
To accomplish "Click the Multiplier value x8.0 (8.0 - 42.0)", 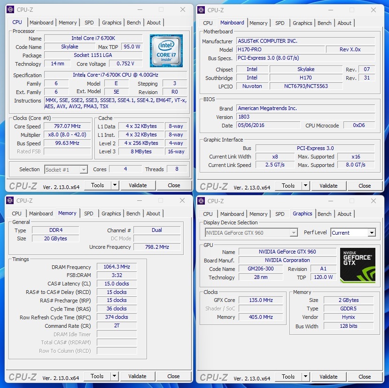I will pos(67,135).
